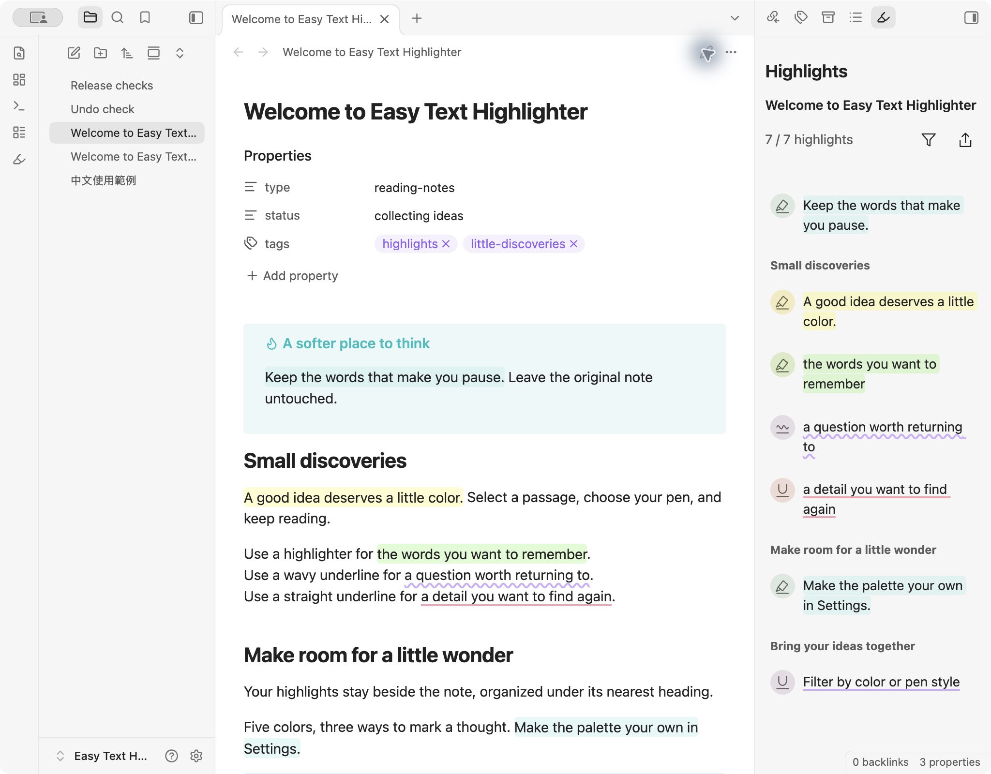Screen dimensions: 991x774
Task: Change sort order icon in file explorer
Action: pos(127,53)
